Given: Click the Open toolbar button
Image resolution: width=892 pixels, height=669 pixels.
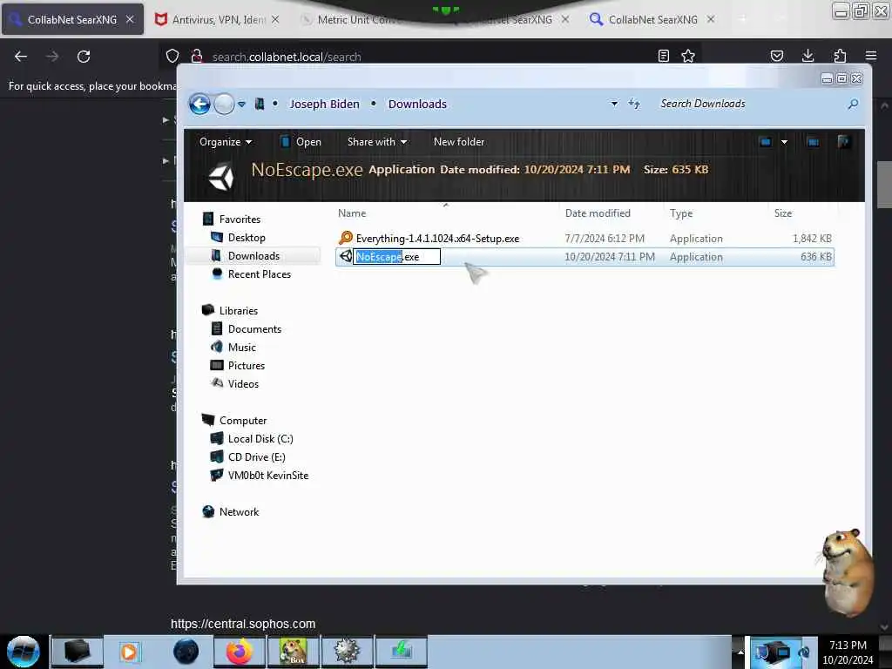Looking at the screenshot, I should pos(301,142).
